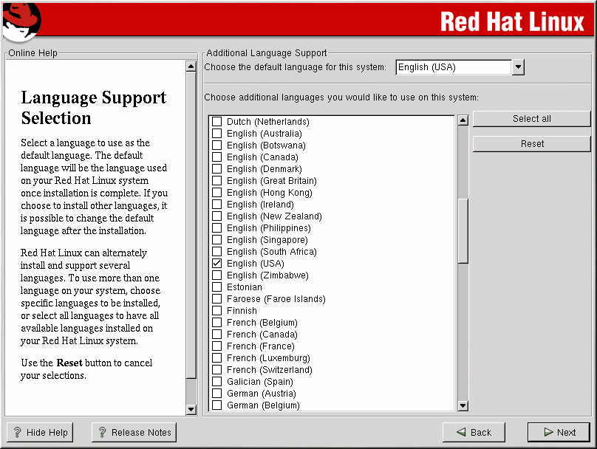This screenshot has height=449, width=597.
Task: Proceed with the Next button
Action: [559, 433]
